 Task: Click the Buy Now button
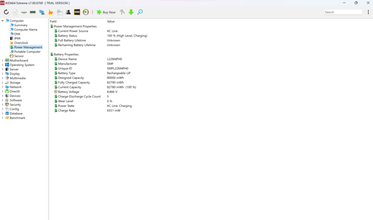(106, 12)
